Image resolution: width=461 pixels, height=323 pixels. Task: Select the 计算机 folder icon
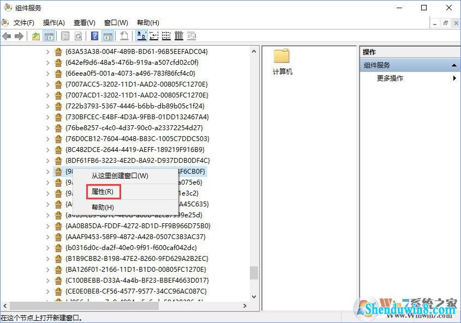[x=282, y=56]
